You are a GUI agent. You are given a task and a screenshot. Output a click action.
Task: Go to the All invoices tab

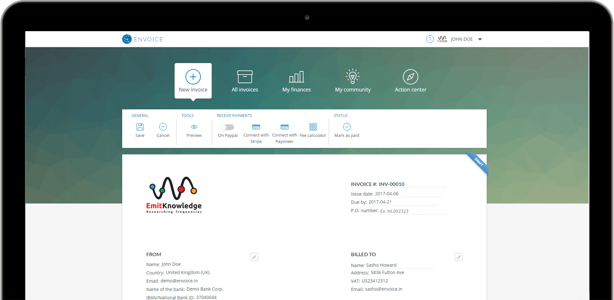click(x=245, y=81)
